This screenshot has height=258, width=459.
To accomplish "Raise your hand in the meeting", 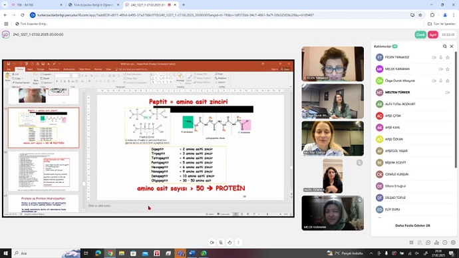I will point(230,243).
